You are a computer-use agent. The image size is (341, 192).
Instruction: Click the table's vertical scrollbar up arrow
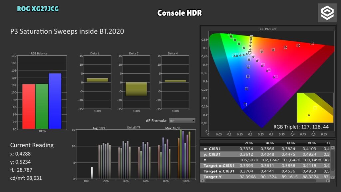tap(333, 148)
